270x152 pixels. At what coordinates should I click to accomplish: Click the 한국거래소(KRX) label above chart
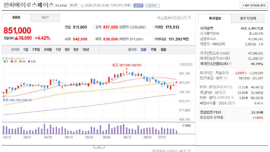[13, 59]
